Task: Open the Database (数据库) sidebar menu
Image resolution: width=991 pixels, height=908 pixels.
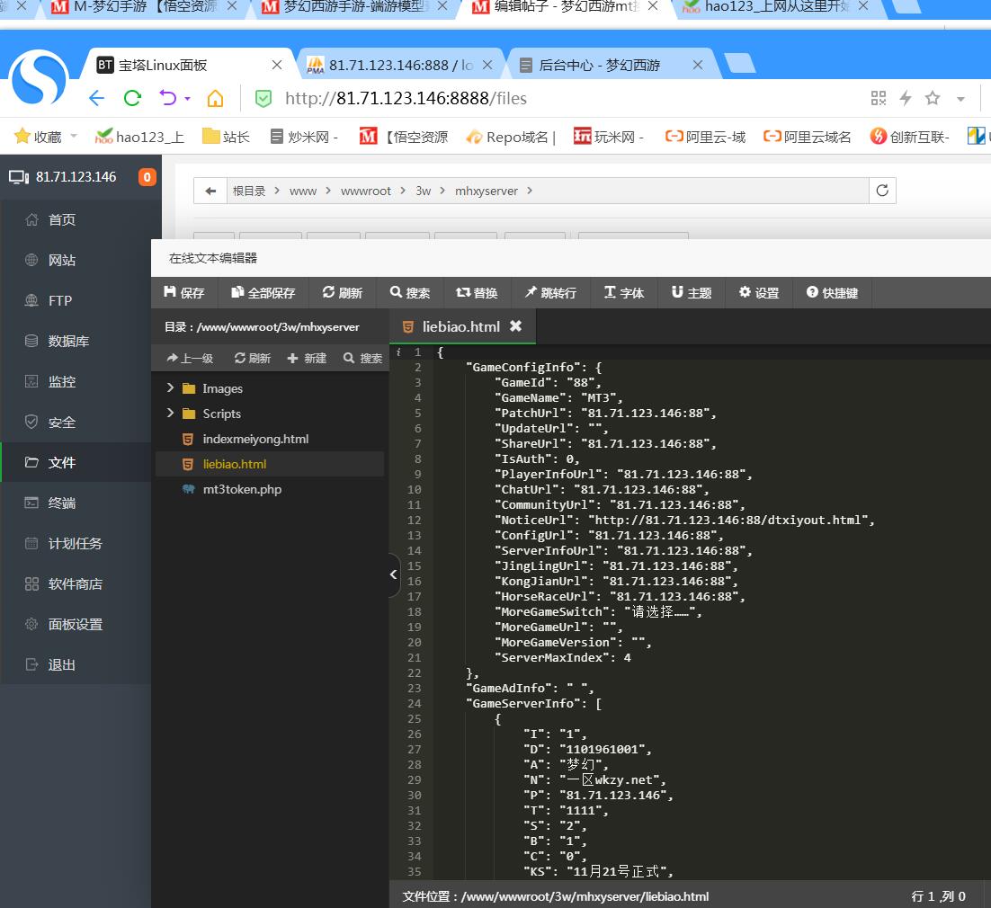Action: pos(67,341)
